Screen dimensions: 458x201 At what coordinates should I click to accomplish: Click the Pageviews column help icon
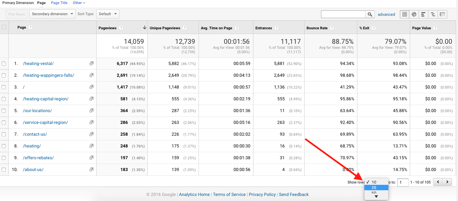click(x=121, y=28)
